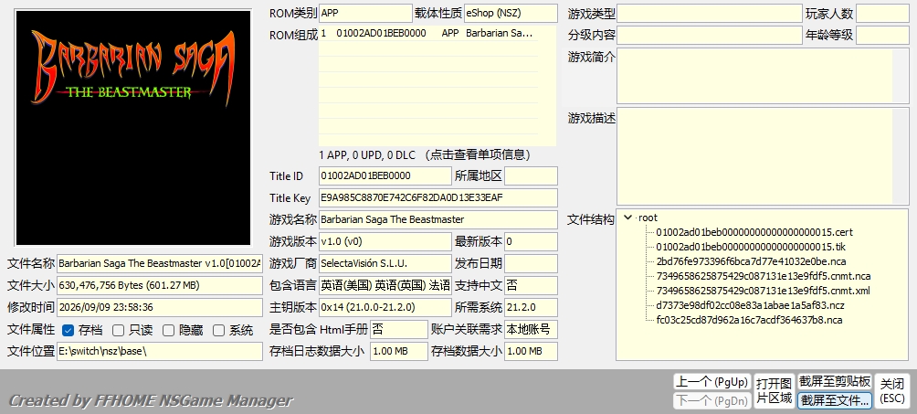Viewport: 917px width, 414px height.
Task: Open the image area with 打开图片区域
Action: tap(774, 391)
